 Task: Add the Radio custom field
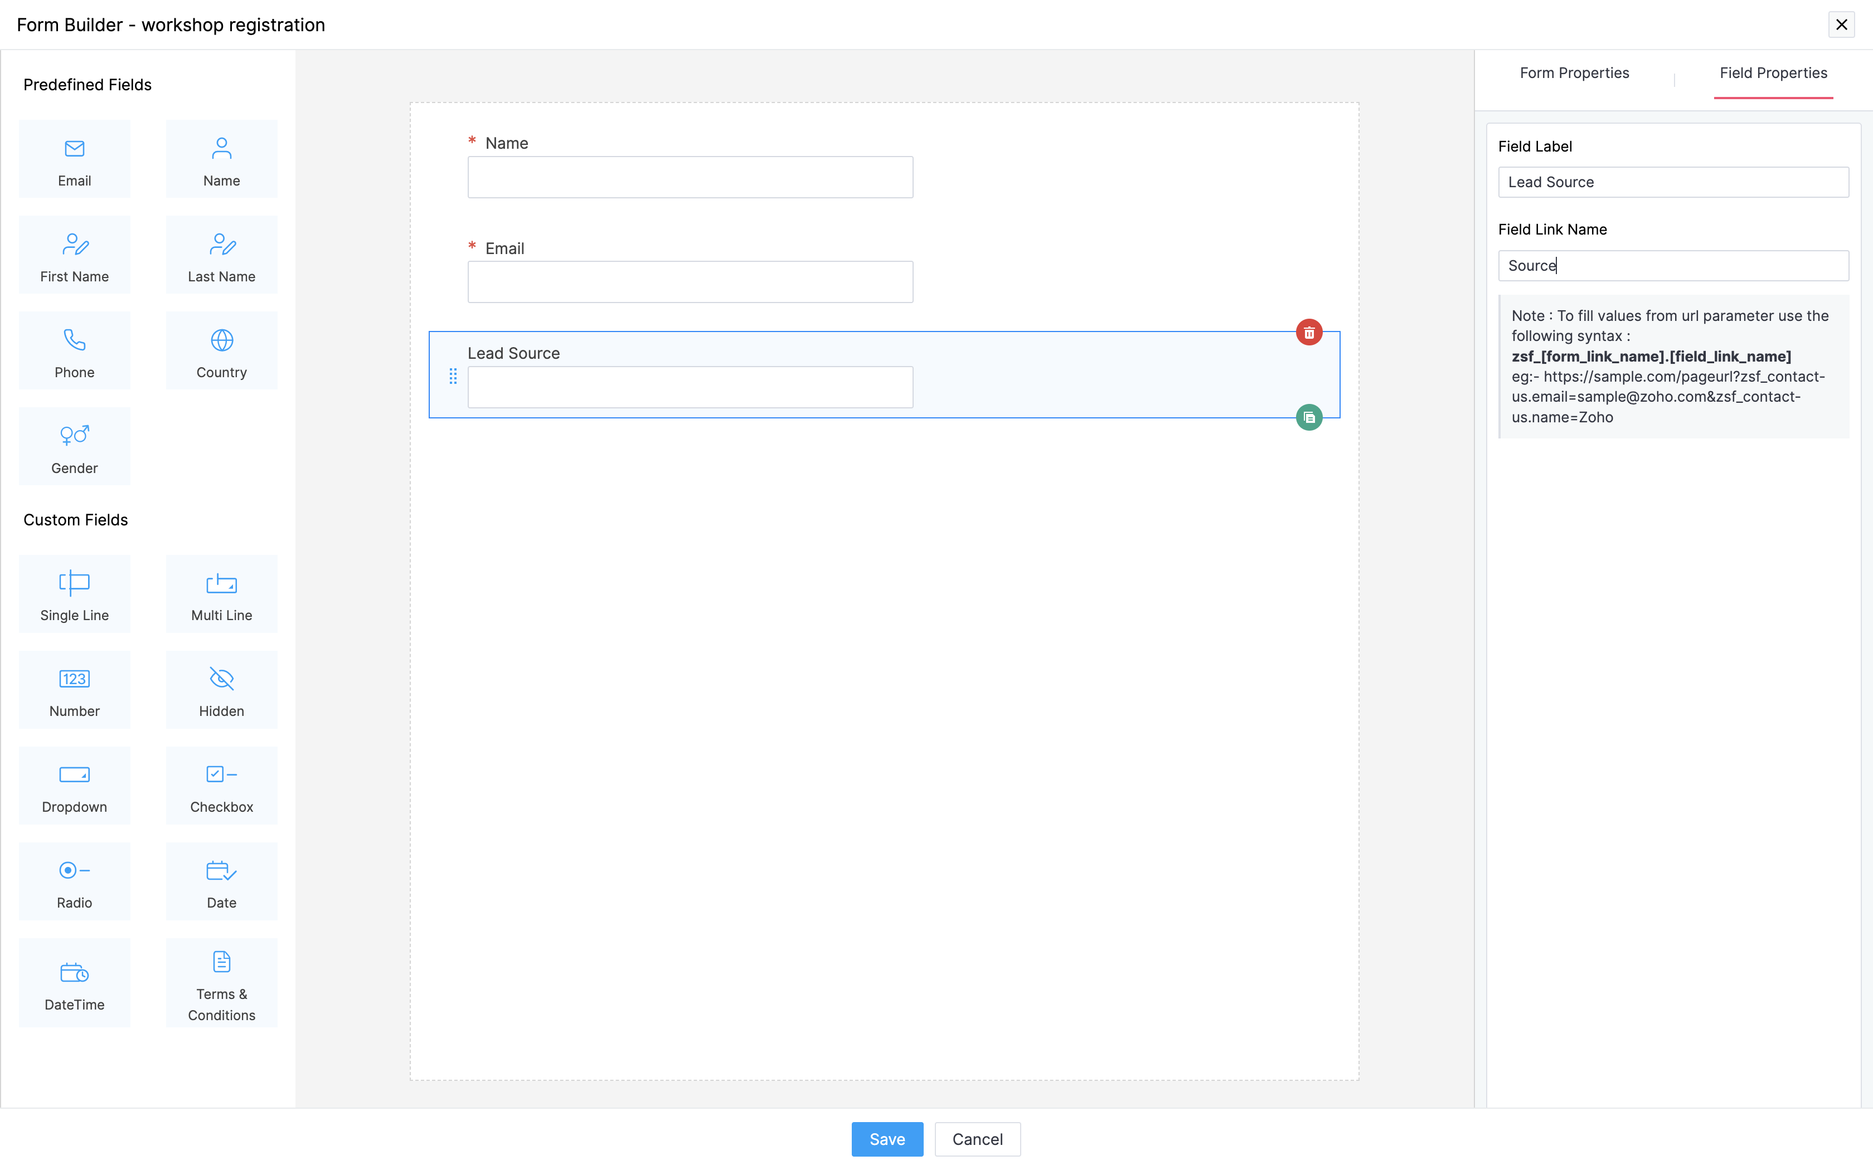click(74, 881)
